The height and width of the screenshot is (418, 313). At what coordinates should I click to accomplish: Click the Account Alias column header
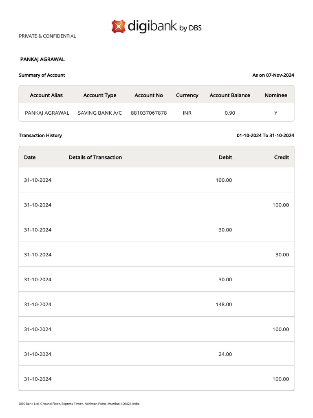pos(46,95)
